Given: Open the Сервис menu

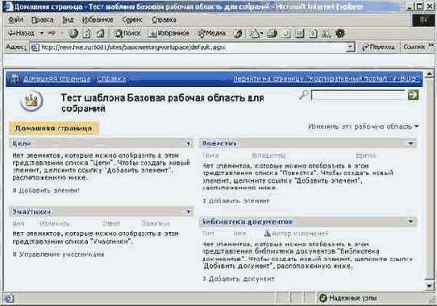Looking at the screenshot, I should click(x=132, y=20).
